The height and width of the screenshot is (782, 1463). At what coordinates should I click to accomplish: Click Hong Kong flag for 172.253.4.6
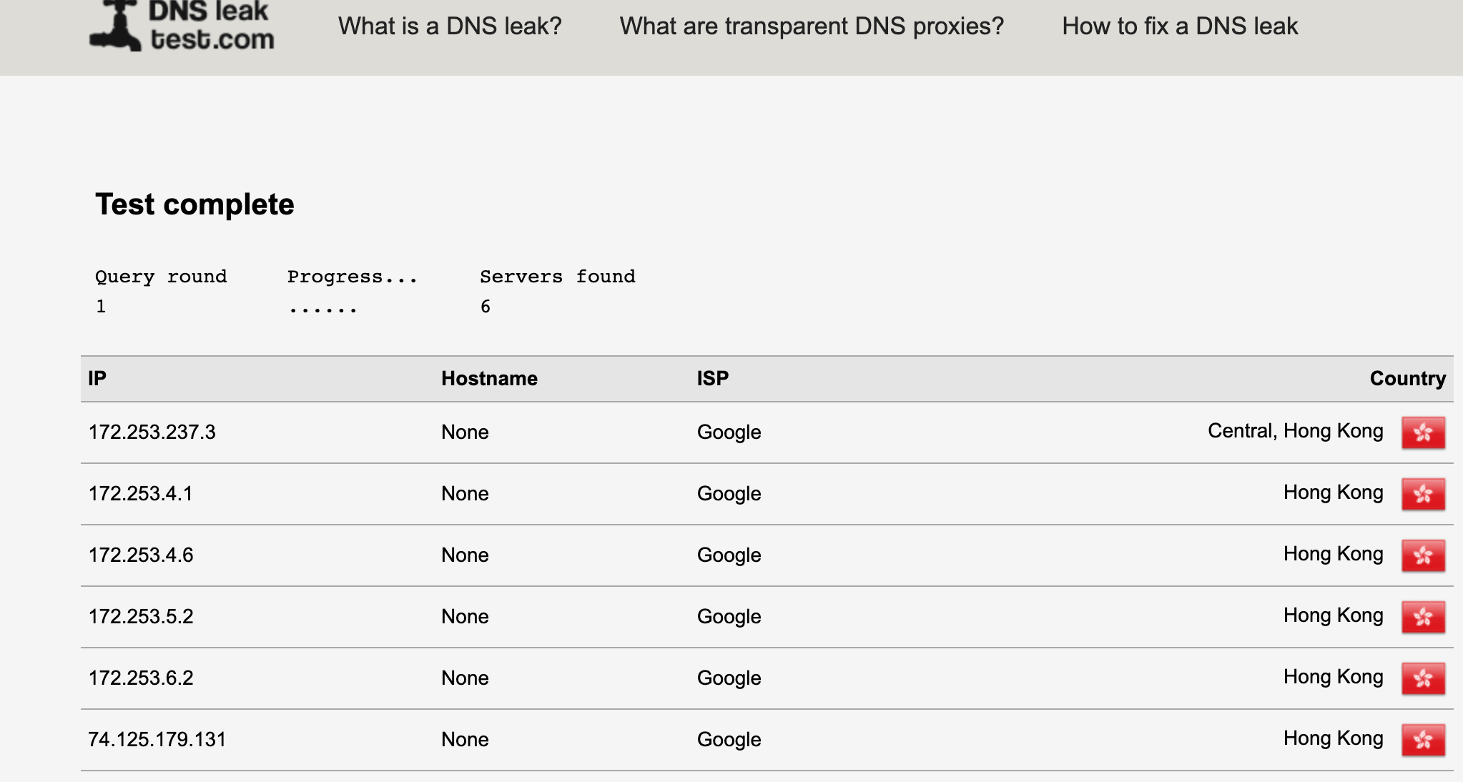[1423, 555]
